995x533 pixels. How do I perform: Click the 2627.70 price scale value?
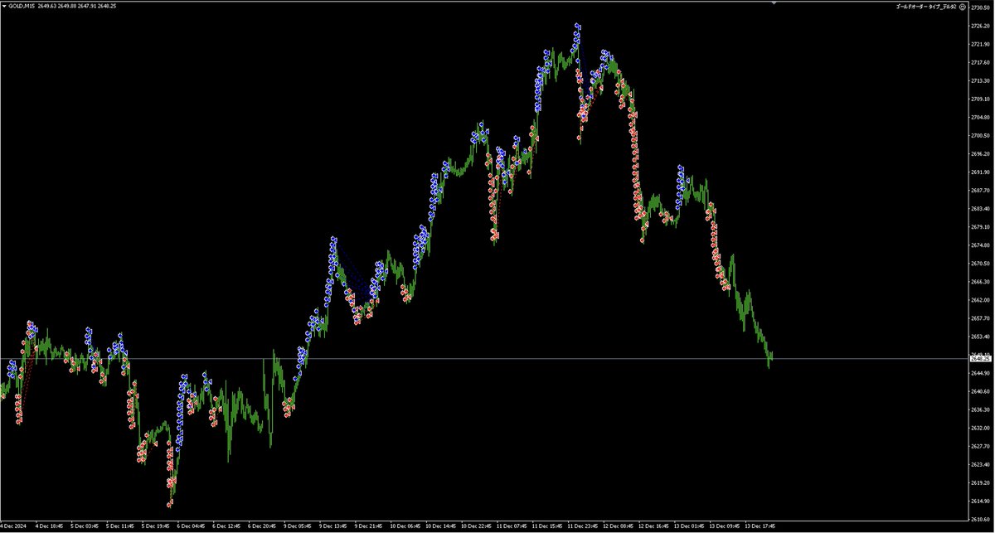(x=978, y=446)
